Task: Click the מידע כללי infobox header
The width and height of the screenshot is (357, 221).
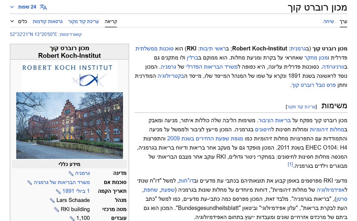Action: [70, 164]
